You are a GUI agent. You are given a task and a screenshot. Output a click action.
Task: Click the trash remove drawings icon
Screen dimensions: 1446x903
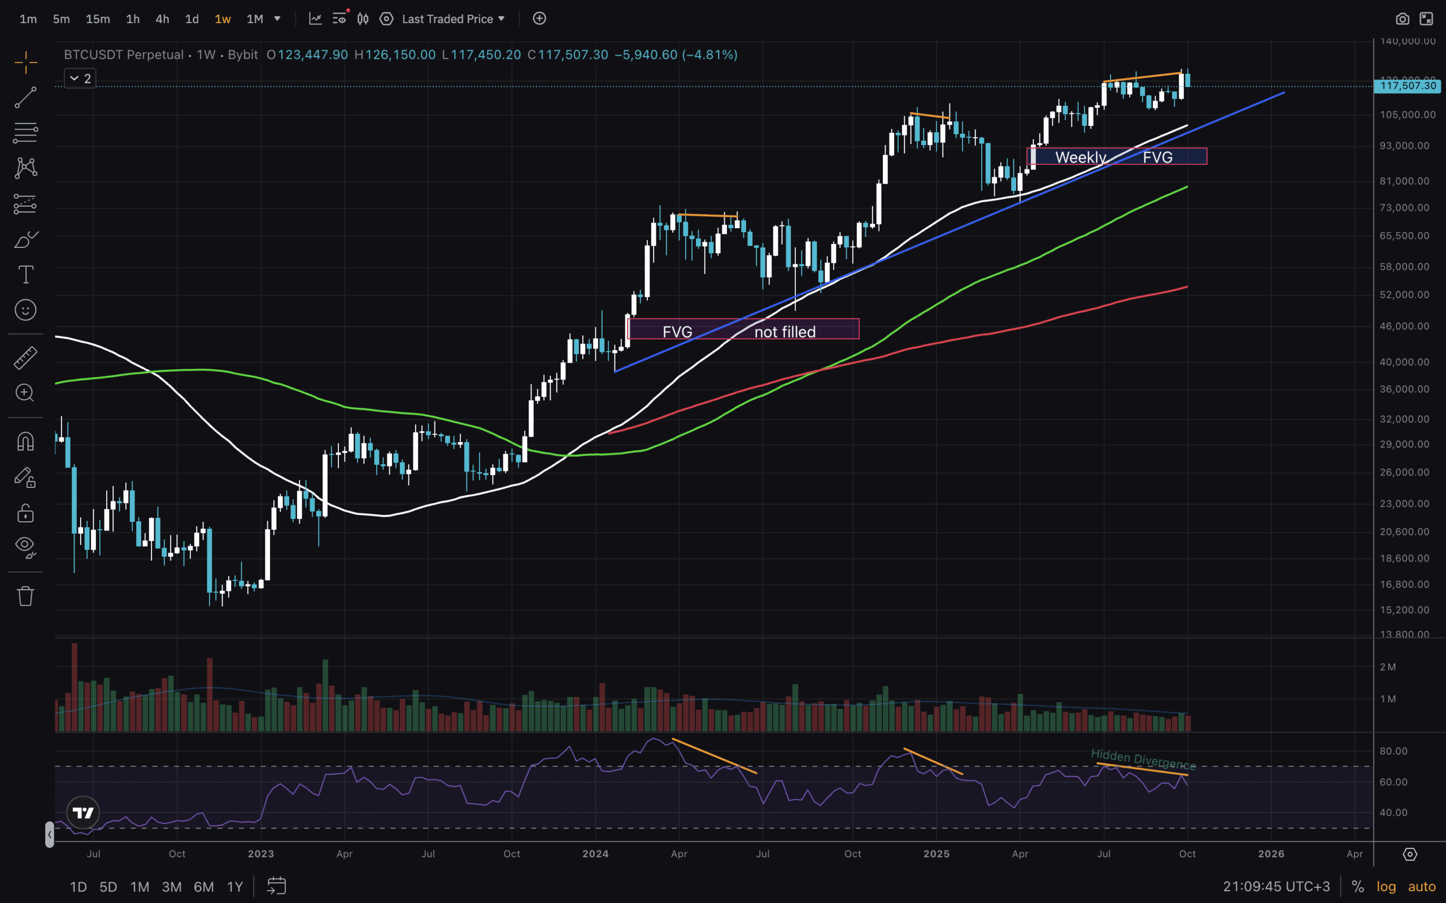coord(25,595)
